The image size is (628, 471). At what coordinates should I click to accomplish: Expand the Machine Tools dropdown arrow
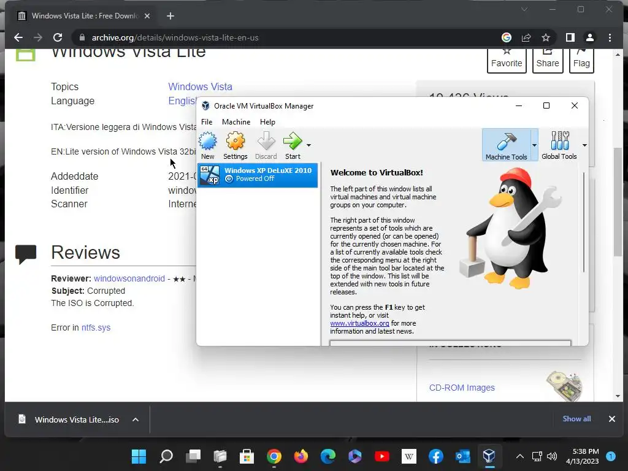pyautogui.click(x=534, y=145)
